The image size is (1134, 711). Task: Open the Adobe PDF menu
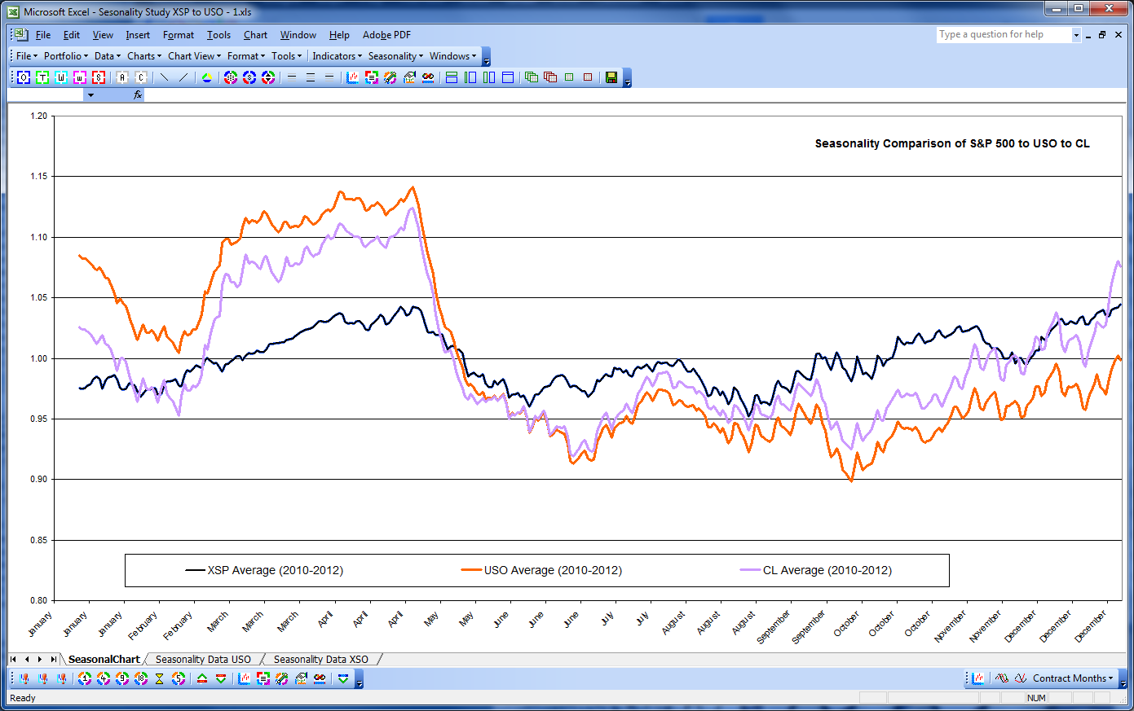pos(386,35)
